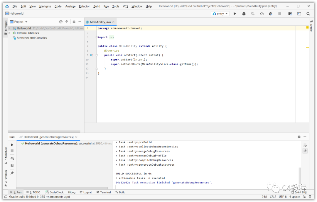This screenshot has height=202, width=317.
Task: Click the toolbar icon left of Search
Action: coord(299,14)
